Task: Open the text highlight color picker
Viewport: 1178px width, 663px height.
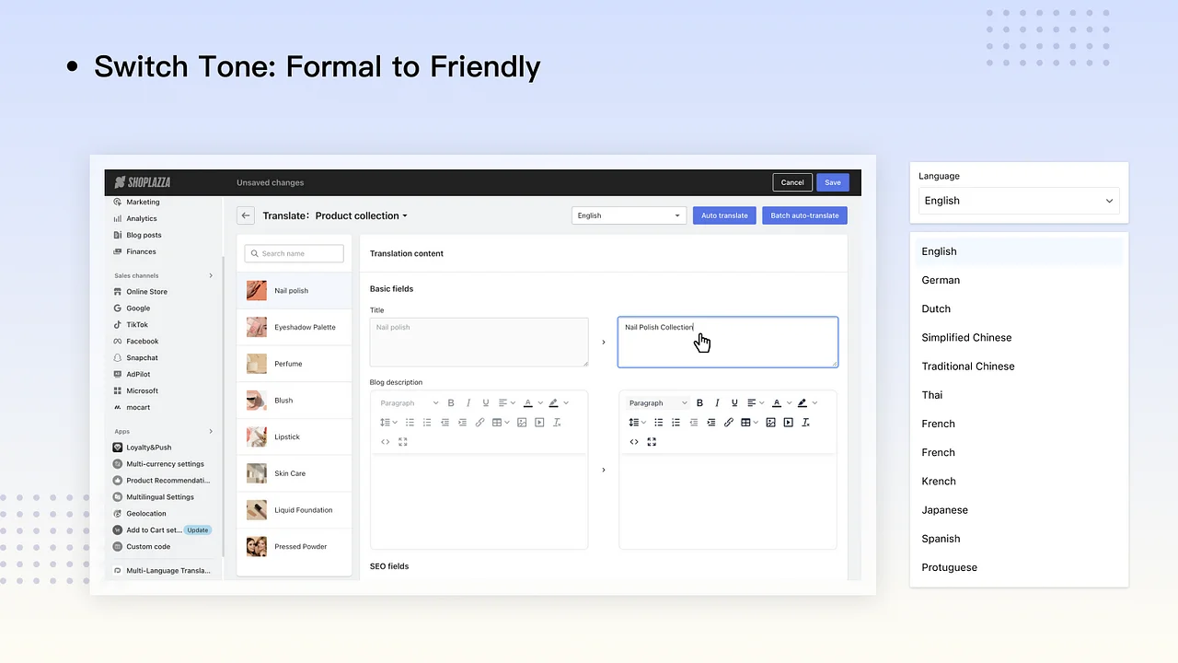Action: pyautogui.click(x=803, y=403)
